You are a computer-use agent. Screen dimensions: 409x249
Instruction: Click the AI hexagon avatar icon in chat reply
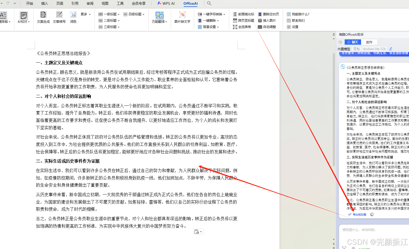click(343, 67)
